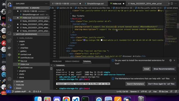Expand the auth folder
Viewport: 179px width, 101px height.
(x=22, y=45)
